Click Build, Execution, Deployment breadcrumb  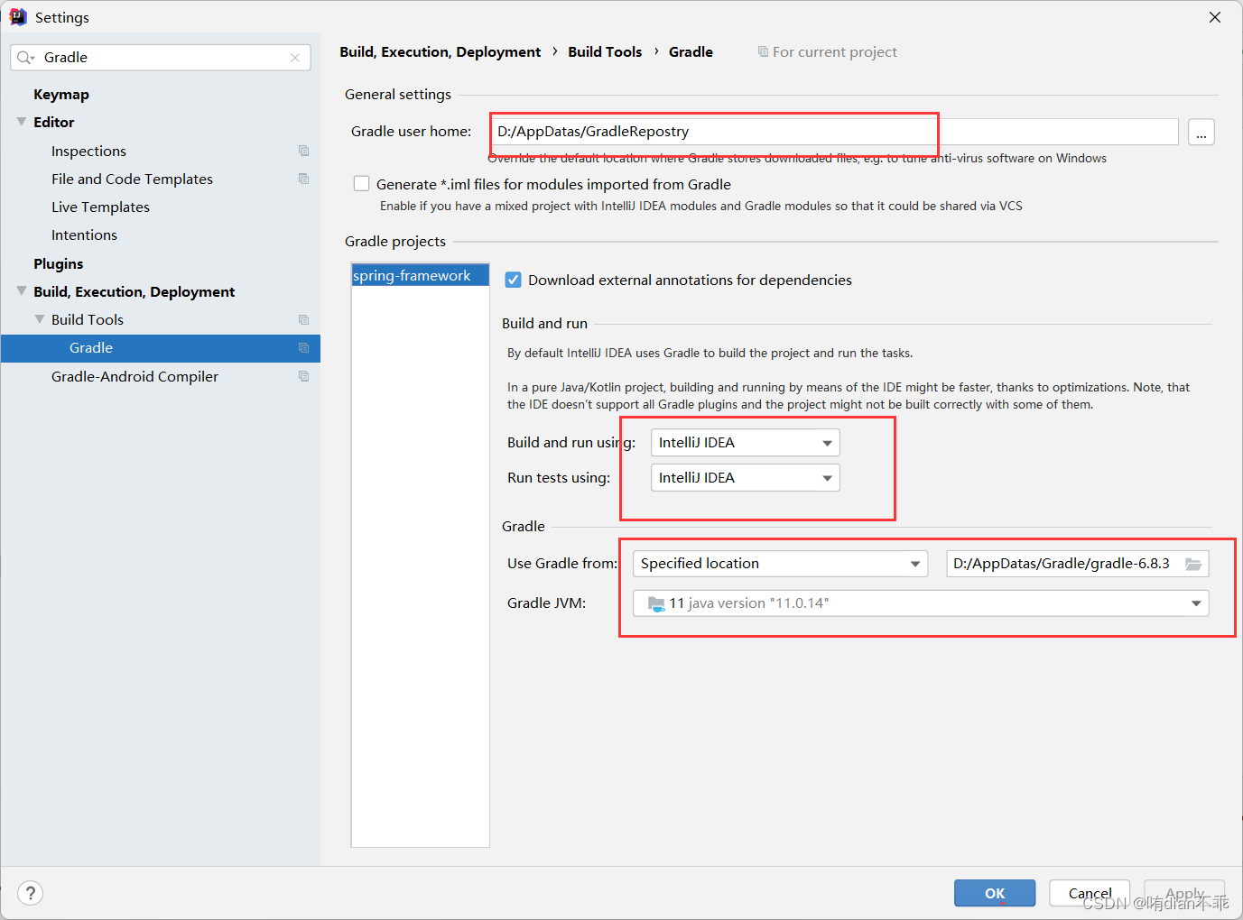pos(441,51)
